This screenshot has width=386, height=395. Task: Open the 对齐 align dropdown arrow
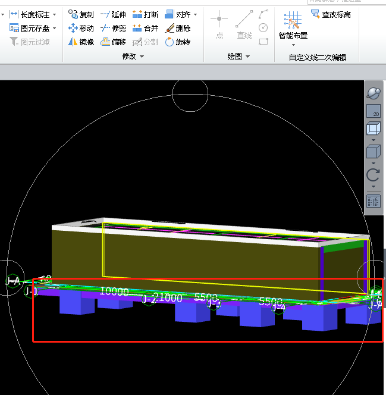point(196,15)
